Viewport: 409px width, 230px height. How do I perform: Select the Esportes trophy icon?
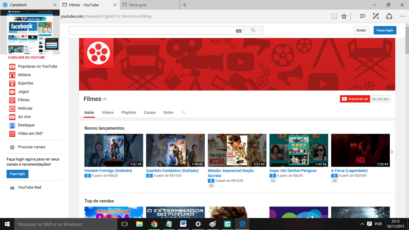(12, 83)
